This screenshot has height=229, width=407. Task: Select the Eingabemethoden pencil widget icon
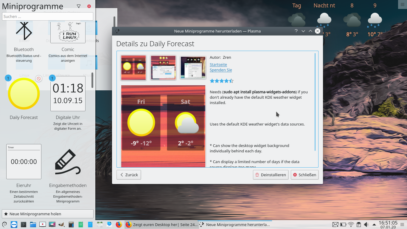pyautogui.click(x=68, y=161)
